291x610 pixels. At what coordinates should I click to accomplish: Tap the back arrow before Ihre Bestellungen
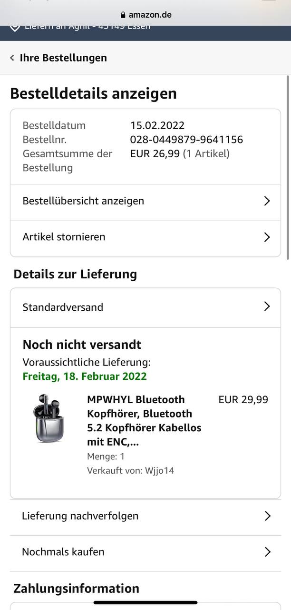pos(12,58)
